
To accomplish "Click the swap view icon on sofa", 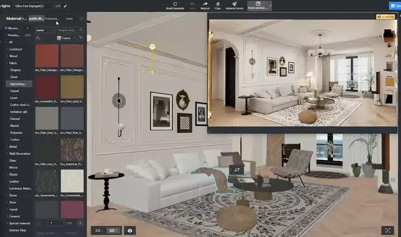I will [236, 169].
